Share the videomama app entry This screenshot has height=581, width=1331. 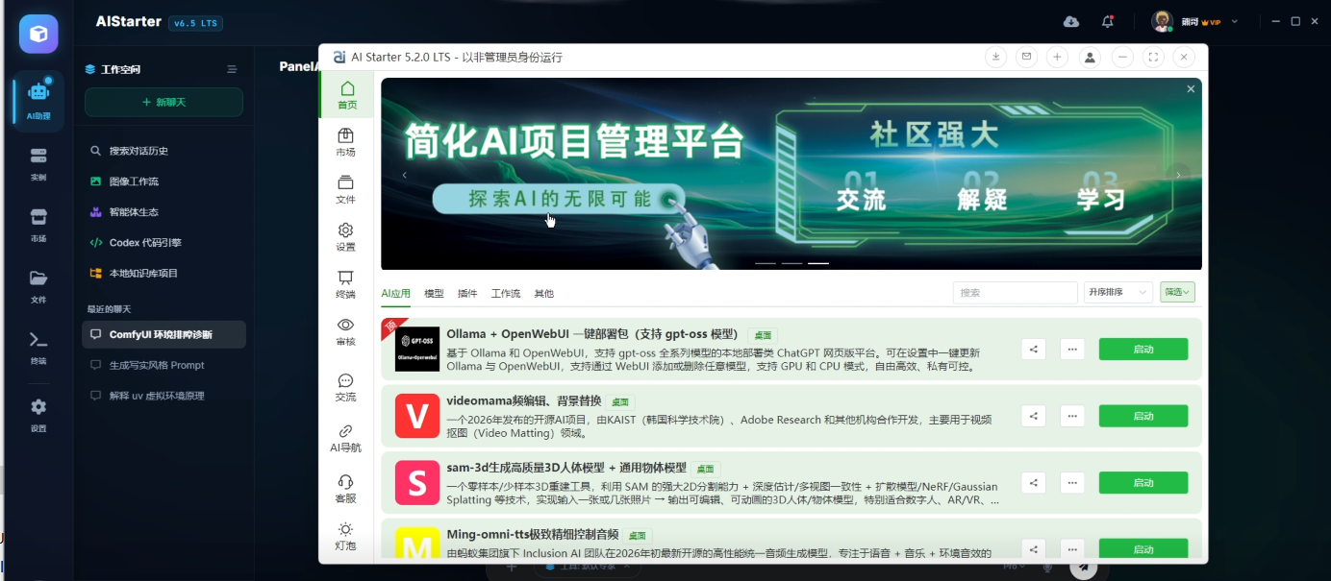tap(1033, 416)
